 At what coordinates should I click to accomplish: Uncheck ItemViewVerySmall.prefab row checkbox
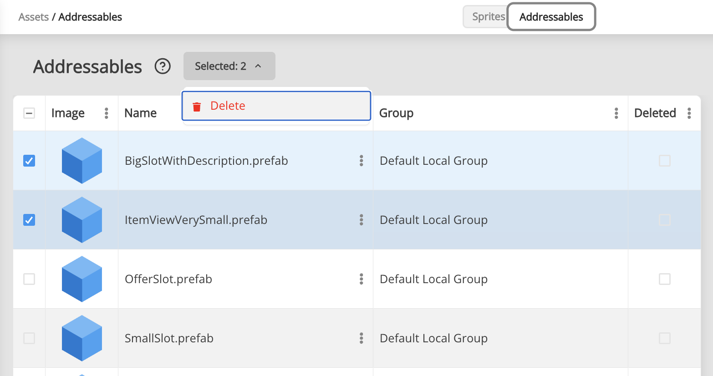tap(29, 220)
